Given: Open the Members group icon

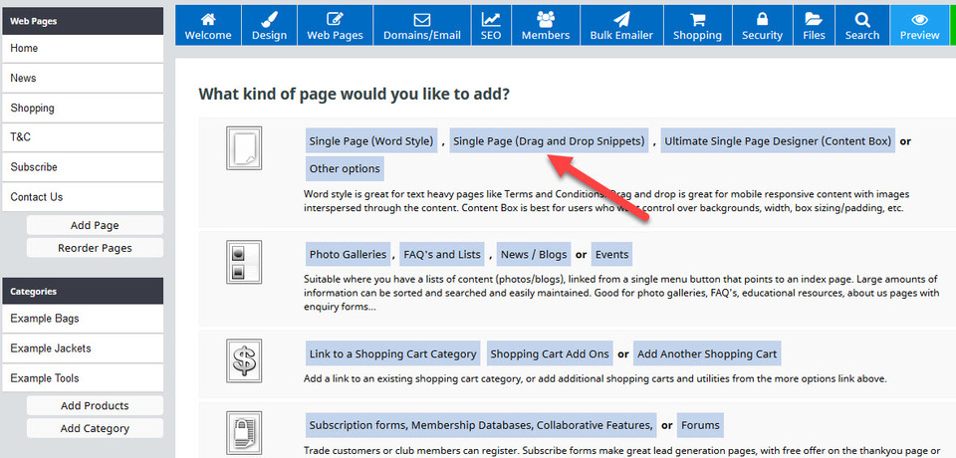Looking at the screenshot, I should (546, 26).
